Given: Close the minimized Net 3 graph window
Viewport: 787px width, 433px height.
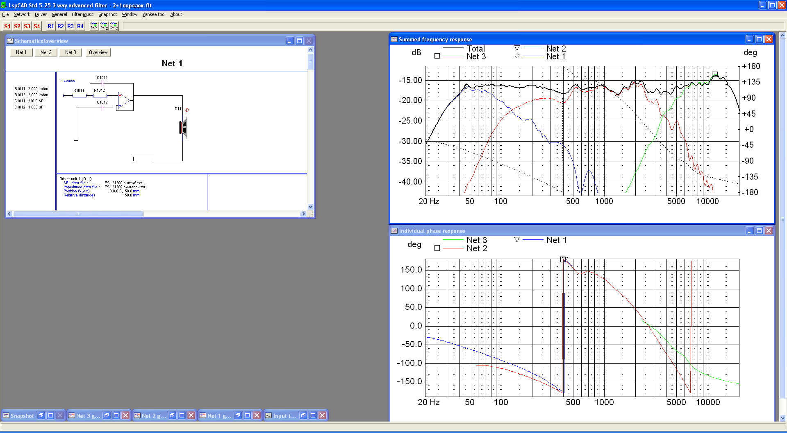Looking at the screenshot, I should click(x=125, y=415).
